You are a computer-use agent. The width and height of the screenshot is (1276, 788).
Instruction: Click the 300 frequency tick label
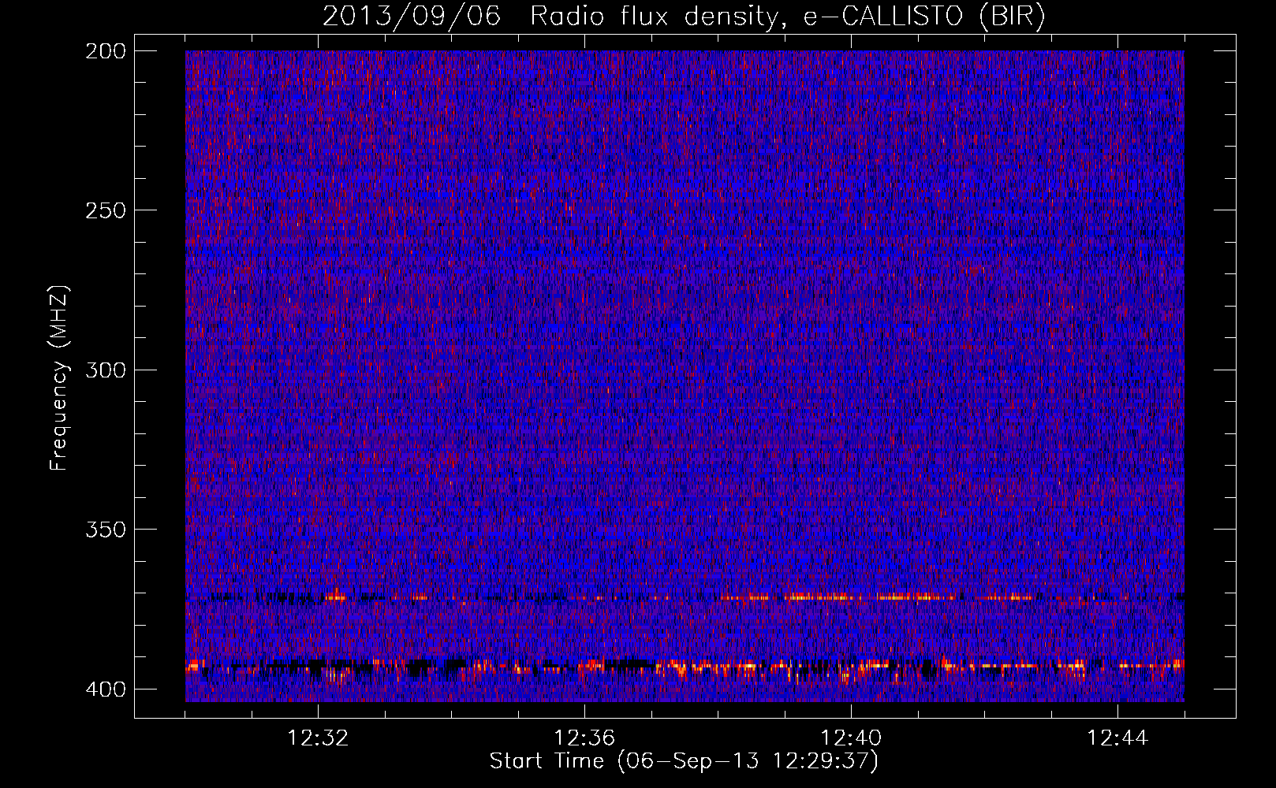click(105, 370)
